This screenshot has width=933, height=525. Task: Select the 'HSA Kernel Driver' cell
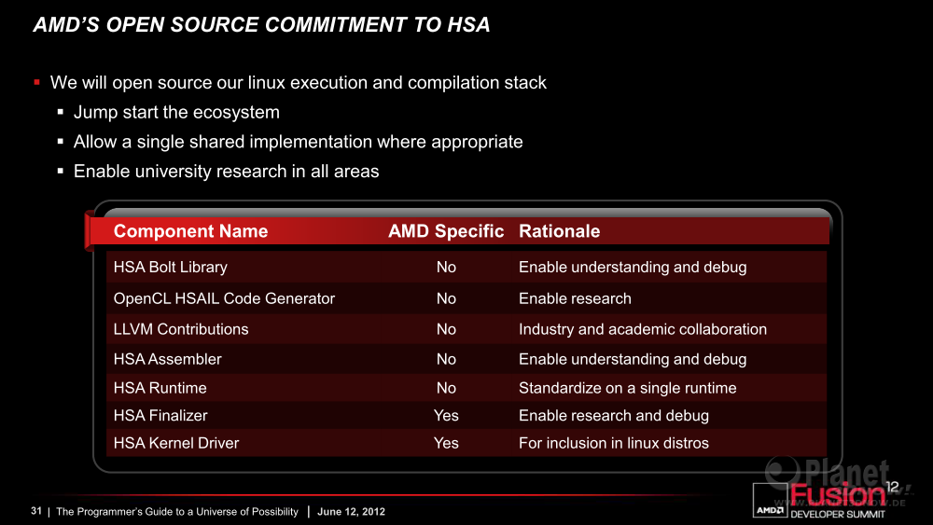(176, 443)
